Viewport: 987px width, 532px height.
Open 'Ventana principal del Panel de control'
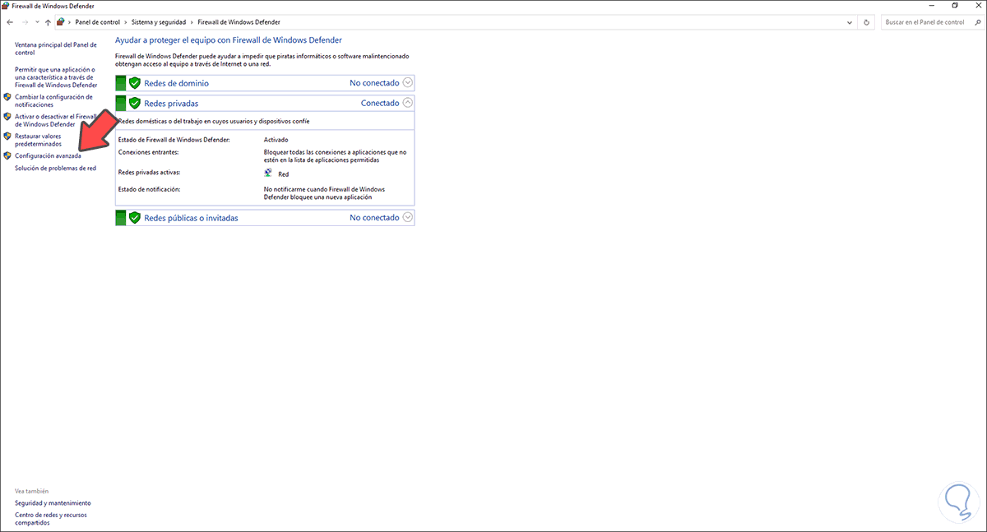pos(56,49)
